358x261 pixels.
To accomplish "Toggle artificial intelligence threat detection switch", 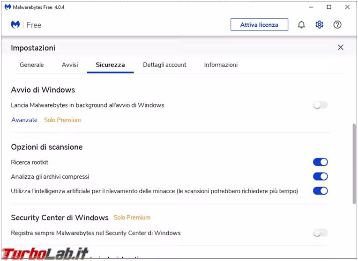I will 321,191.
